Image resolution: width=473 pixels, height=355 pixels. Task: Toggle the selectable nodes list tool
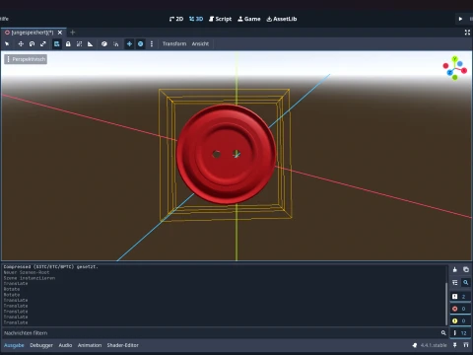(x=57, y=43)
